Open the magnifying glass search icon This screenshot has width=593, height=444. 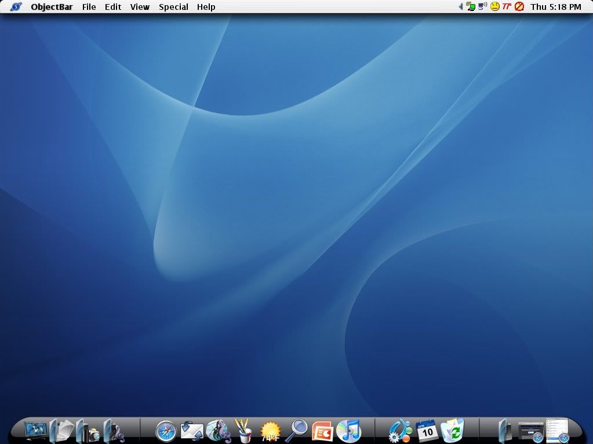pyautogui.click(x=296, y=431)
